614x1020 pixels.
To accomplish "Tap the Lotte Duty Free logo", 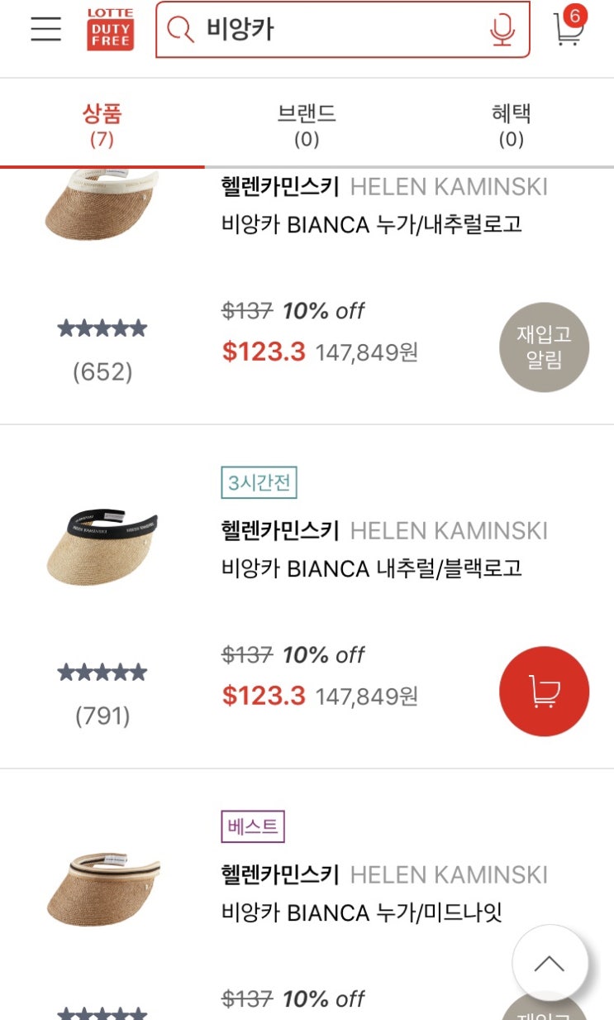I will [110, 30].
